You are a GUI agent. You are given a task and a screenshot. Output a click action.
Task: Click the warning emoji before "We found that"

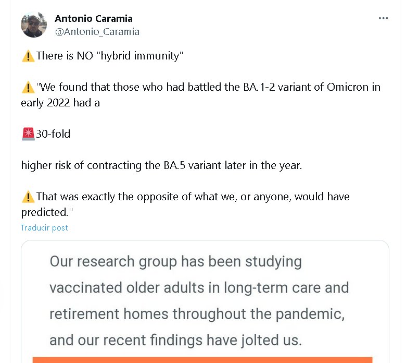click(x=28, y=87)
